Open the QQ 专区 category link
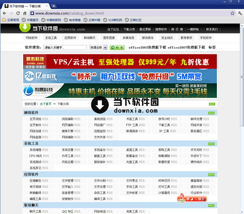 [68, 212]
